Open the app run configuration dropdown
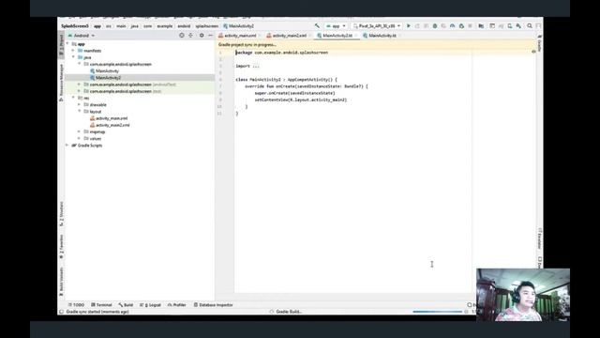 pos(336,26)
